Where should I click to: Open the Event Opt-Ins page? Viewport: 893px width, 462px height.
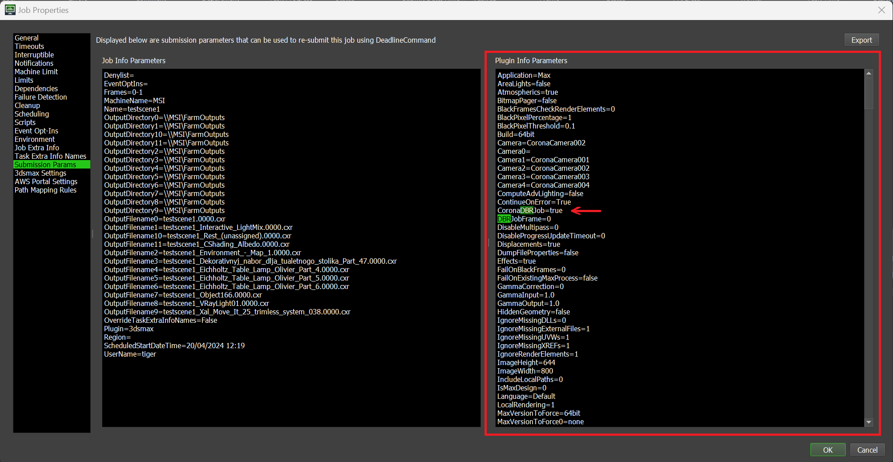pyautogui.click(x=36, y=131)
